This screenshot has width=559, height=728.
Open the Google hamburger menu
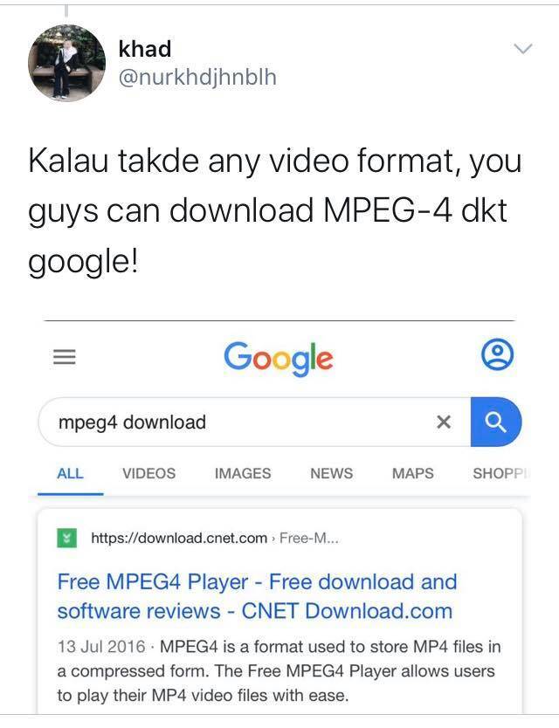point(64,357)
